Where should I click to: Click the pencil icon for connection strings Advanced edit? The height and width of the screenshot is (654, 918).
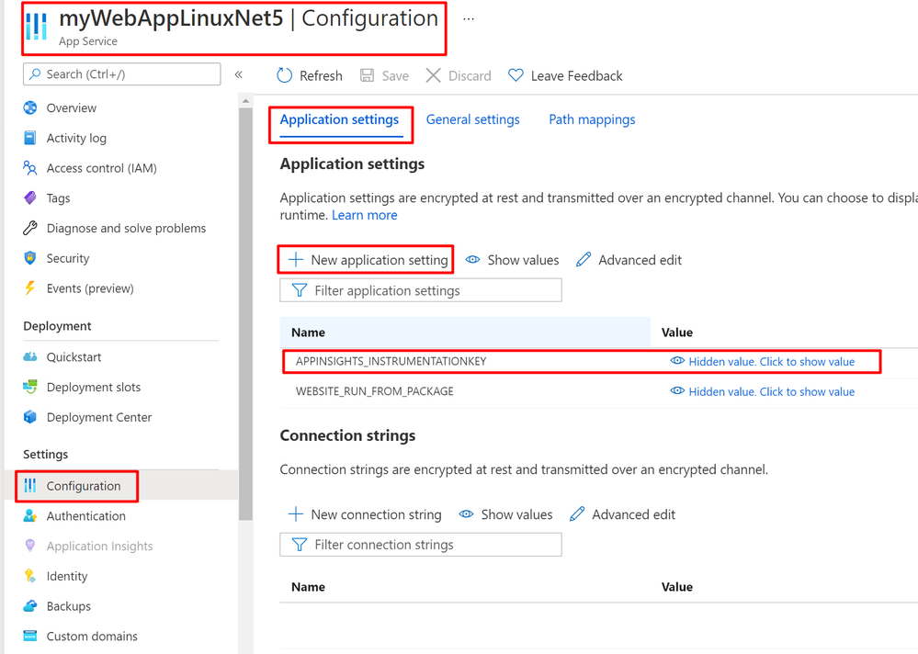577,514
